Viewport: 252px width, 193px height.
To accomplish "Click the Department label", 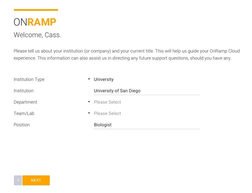I will [25, 102].
